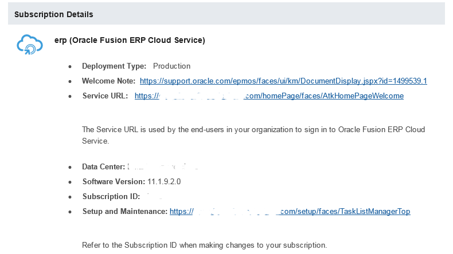453x254 pixels.
Task: Click the Service URL description paragraph
Action: [253, 135]
